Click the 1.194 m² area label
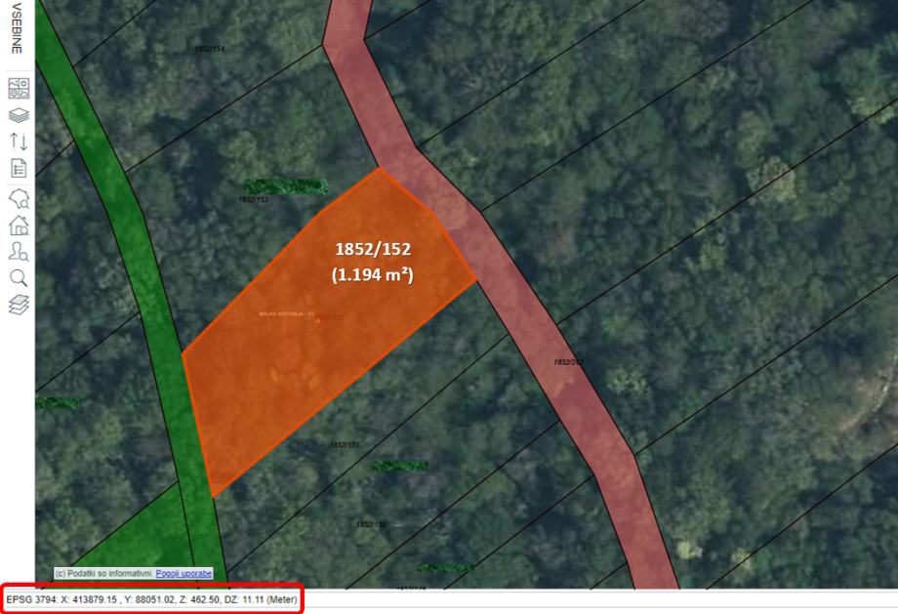 tap(373, 275)
